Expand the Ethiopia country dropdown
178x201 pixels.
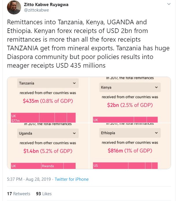[x=130, y=133]
